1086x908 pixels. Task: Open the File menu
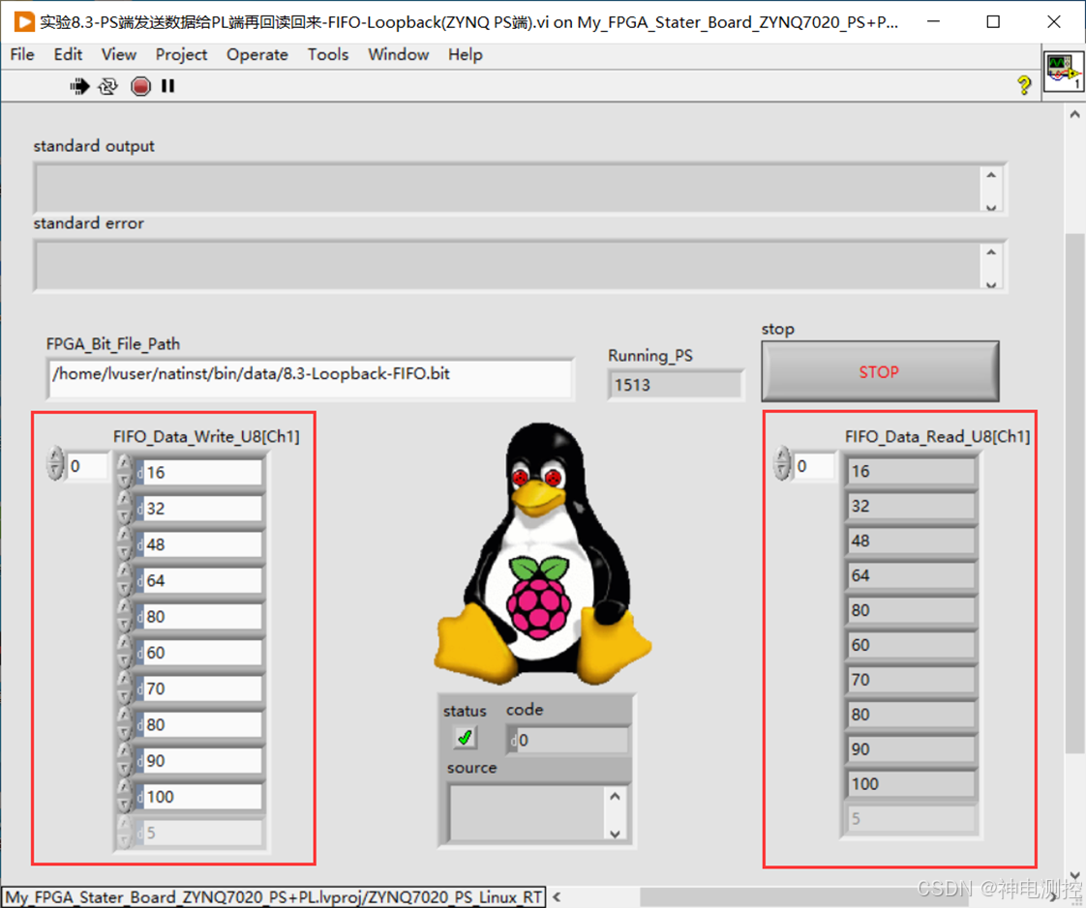(22, 55)
